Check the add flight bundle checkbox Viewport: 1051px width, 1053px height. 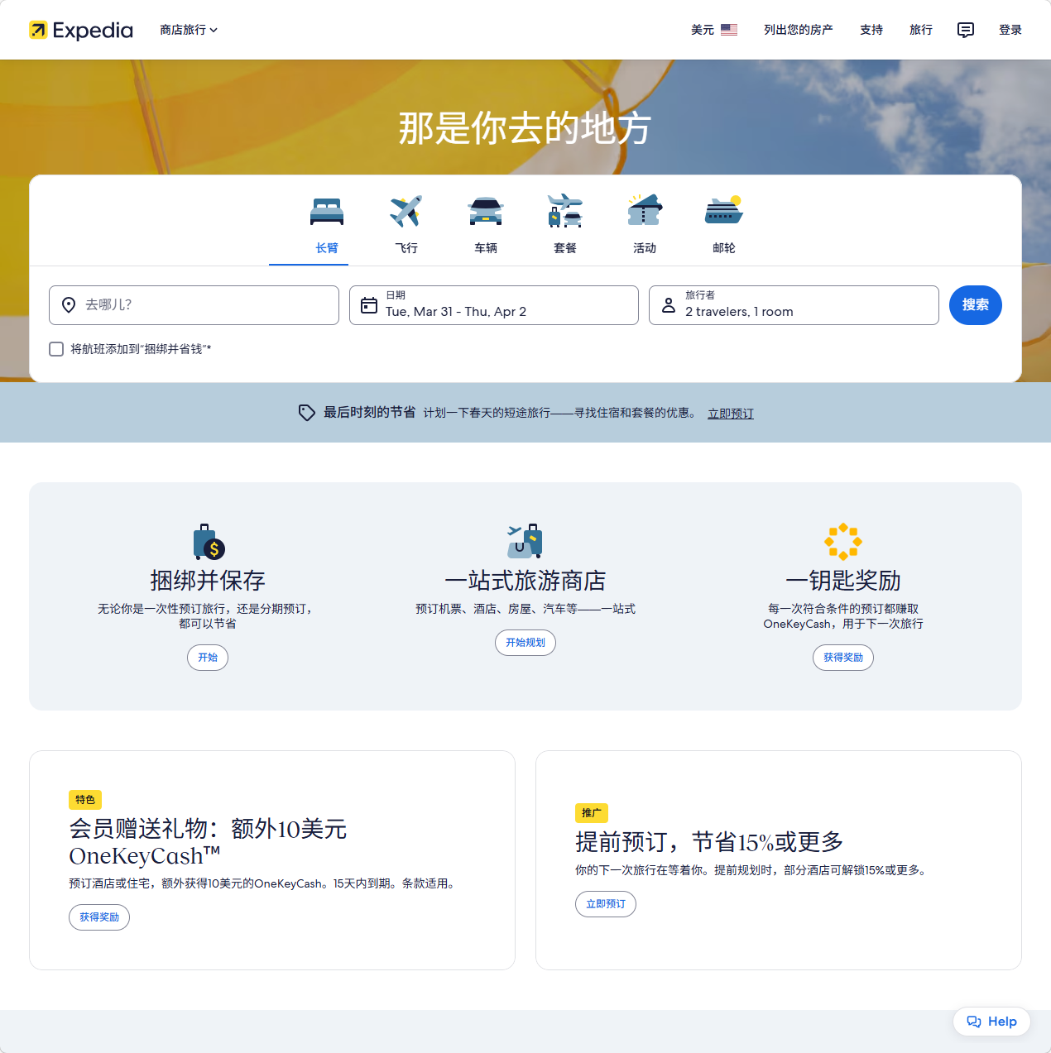pyautogui.click(x=56, y=349)
